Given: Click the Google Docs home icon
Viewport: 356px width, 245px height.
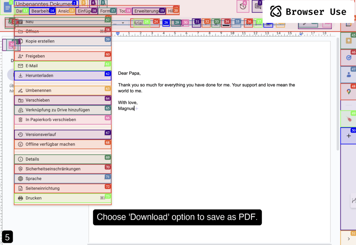Looking at the screenshot, I should (8, 8).
